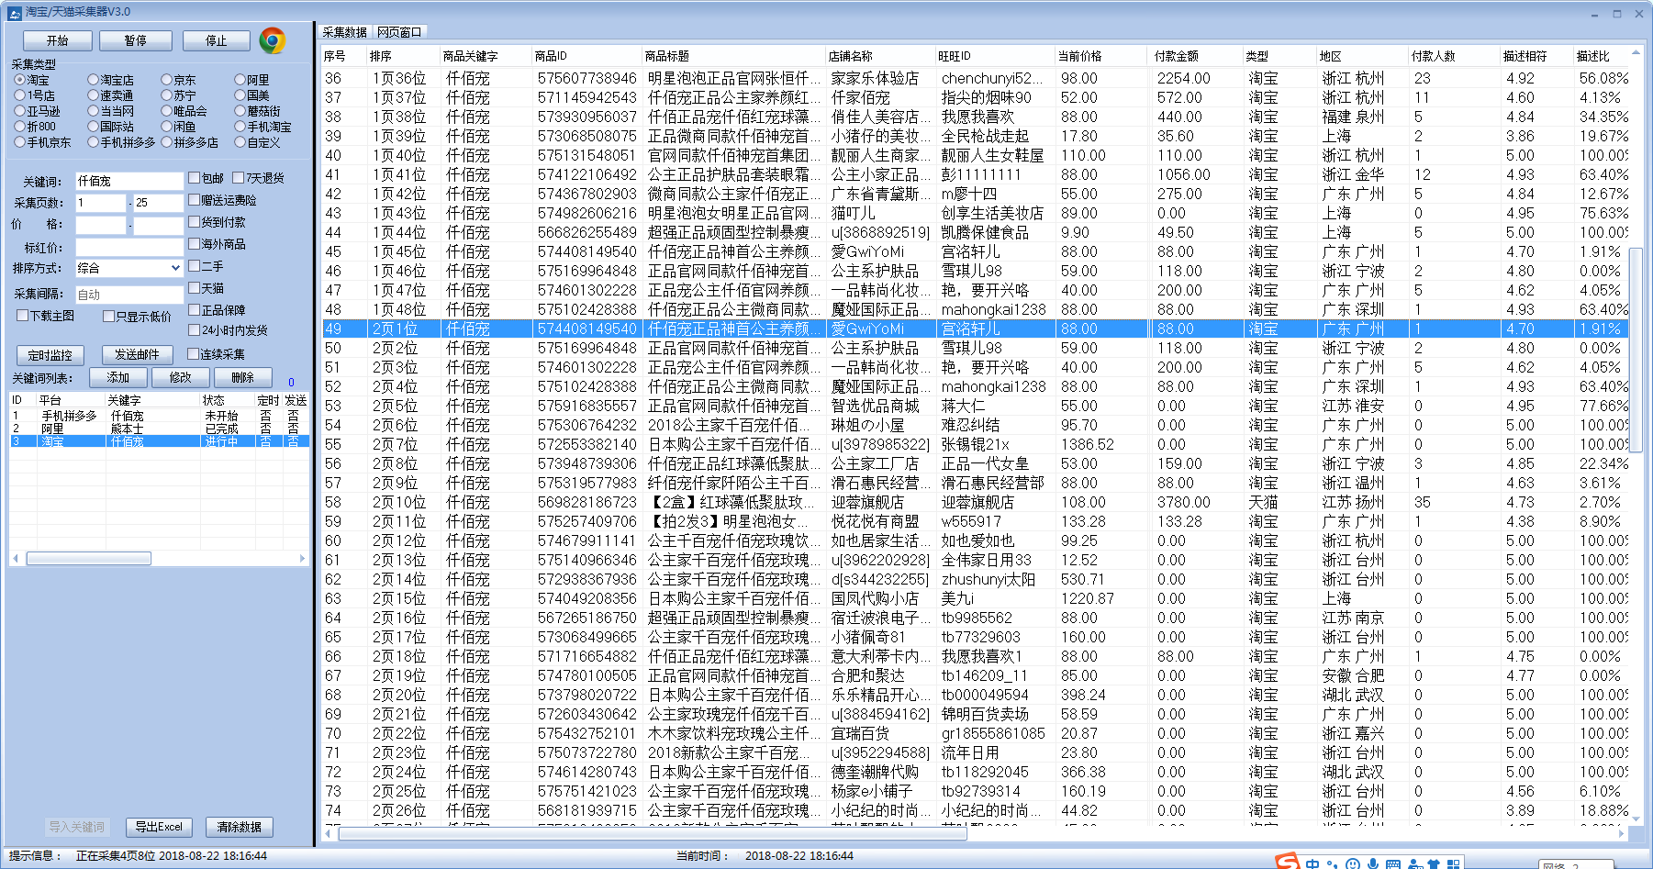Open 定时监控 settings
The image size is (1653, 869).
(x=50, y=355)
